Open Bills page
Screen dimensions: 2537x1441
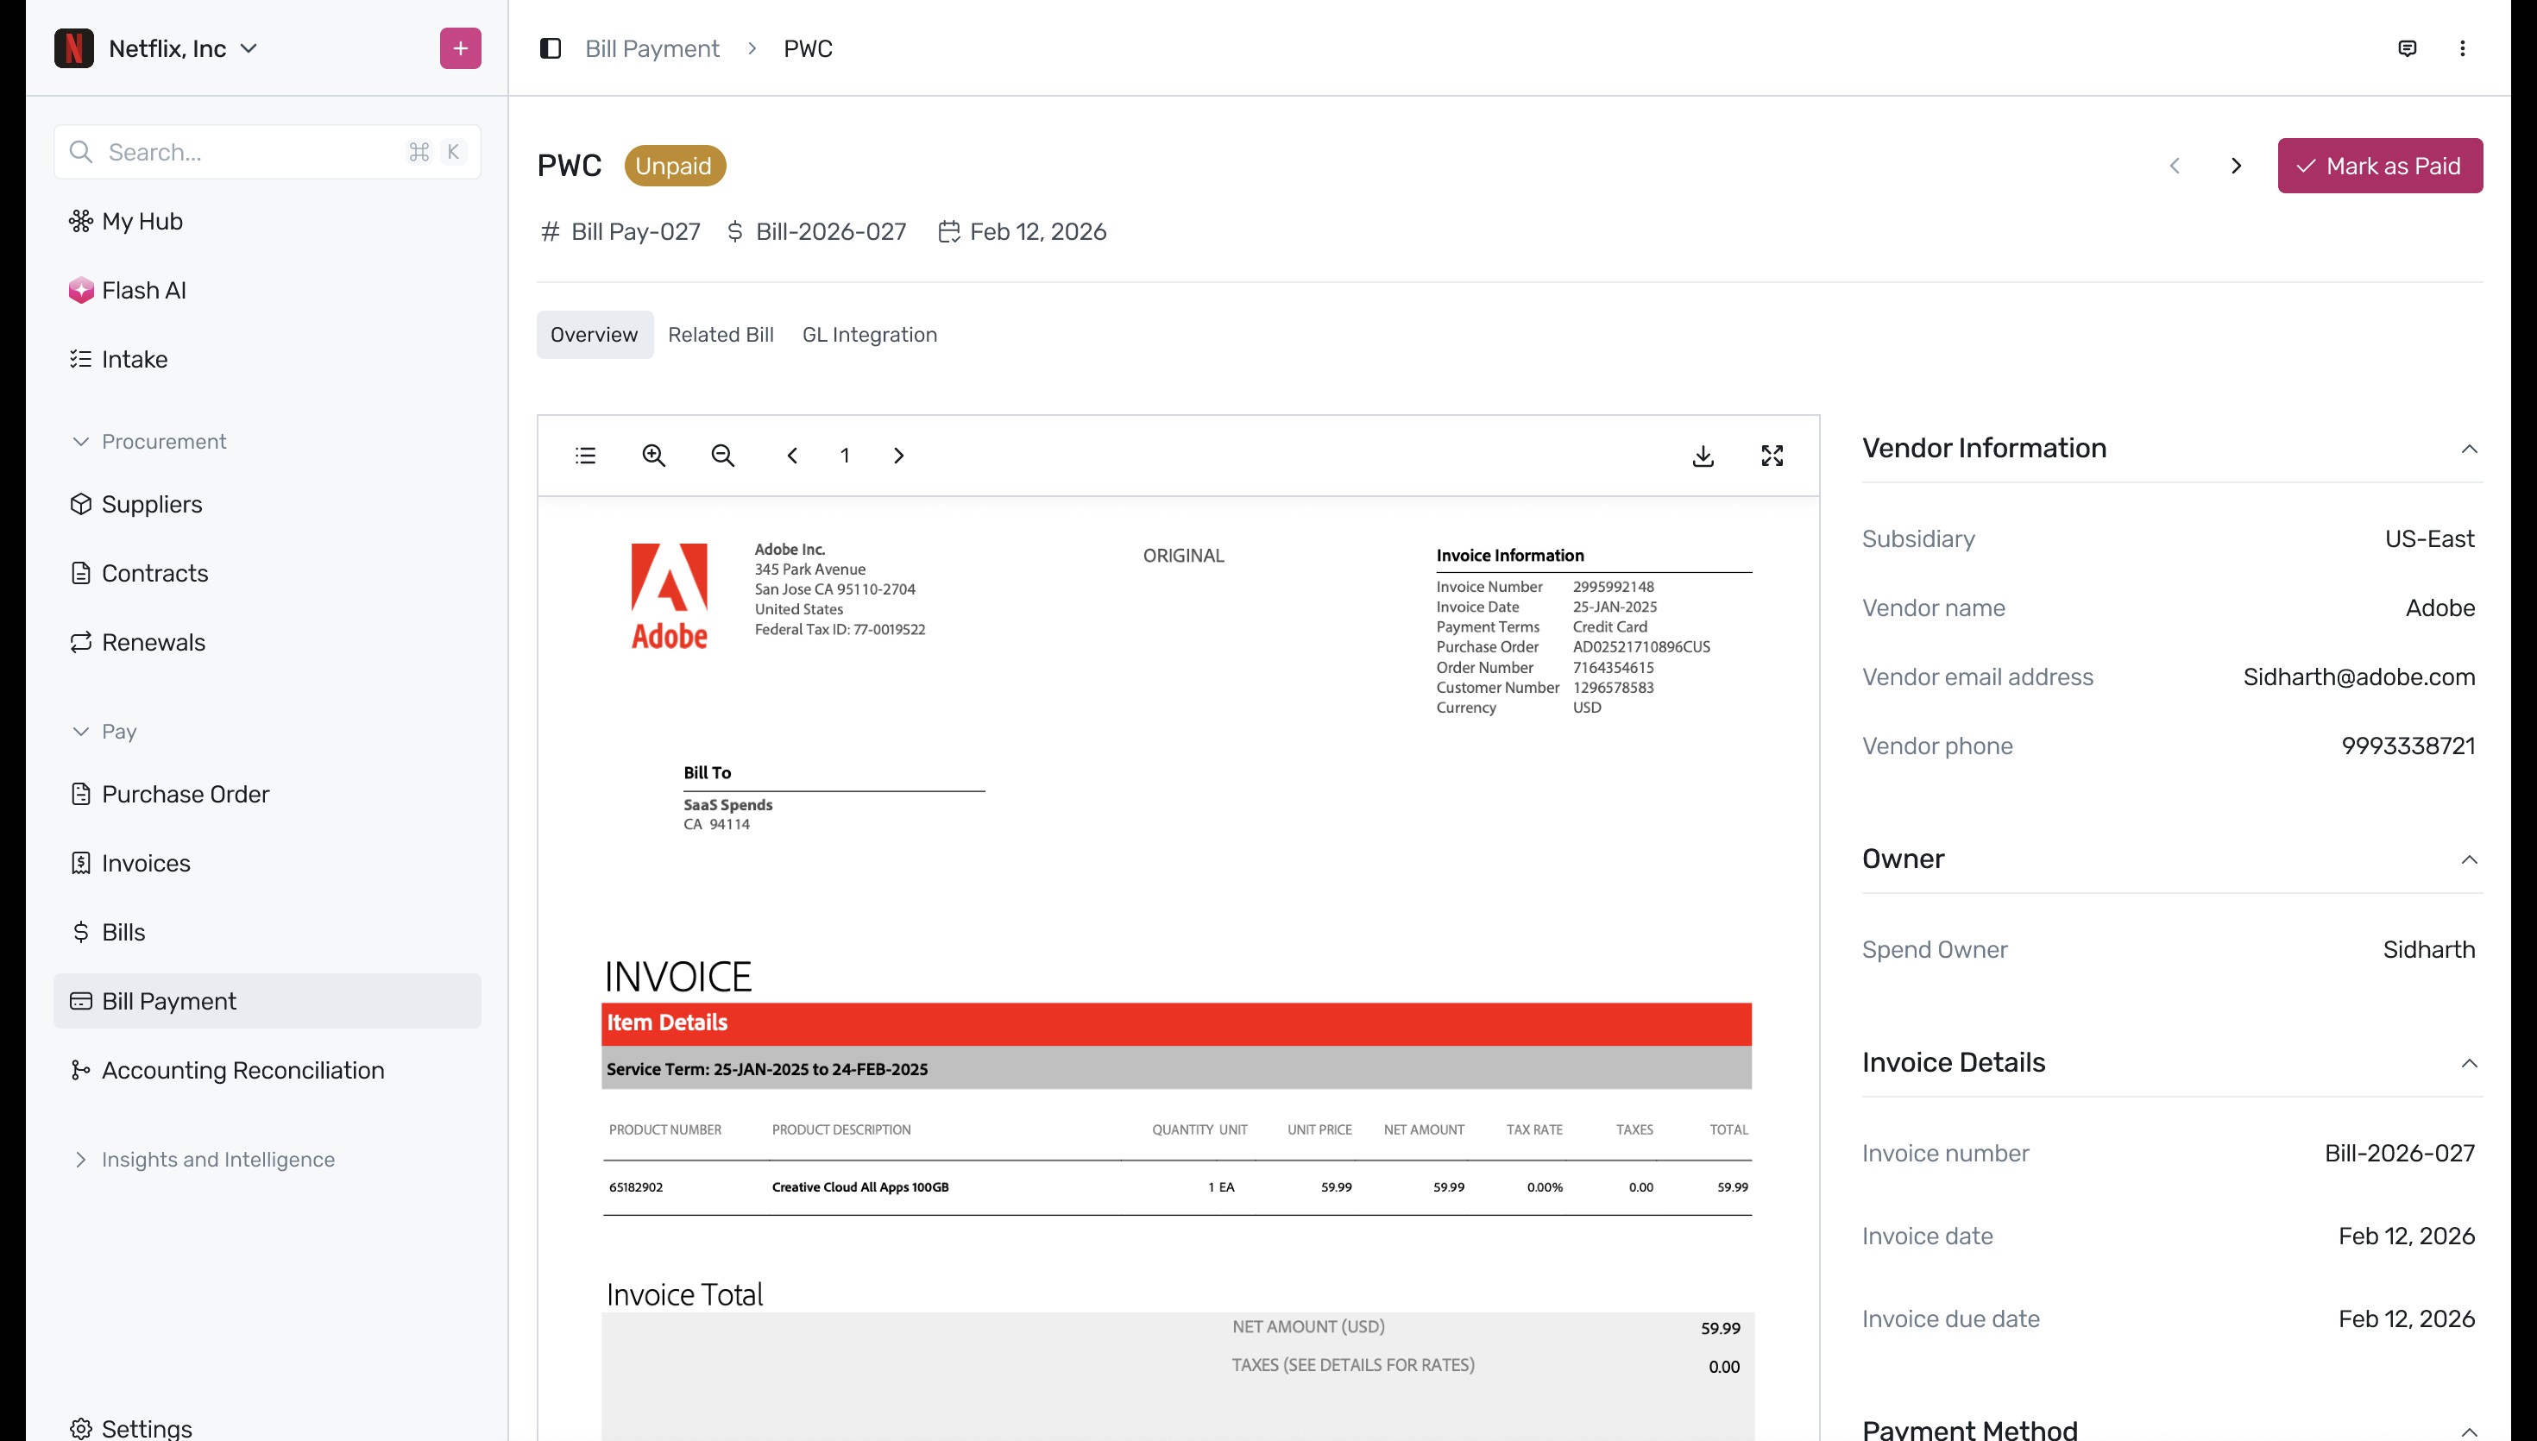coord(268,932)
